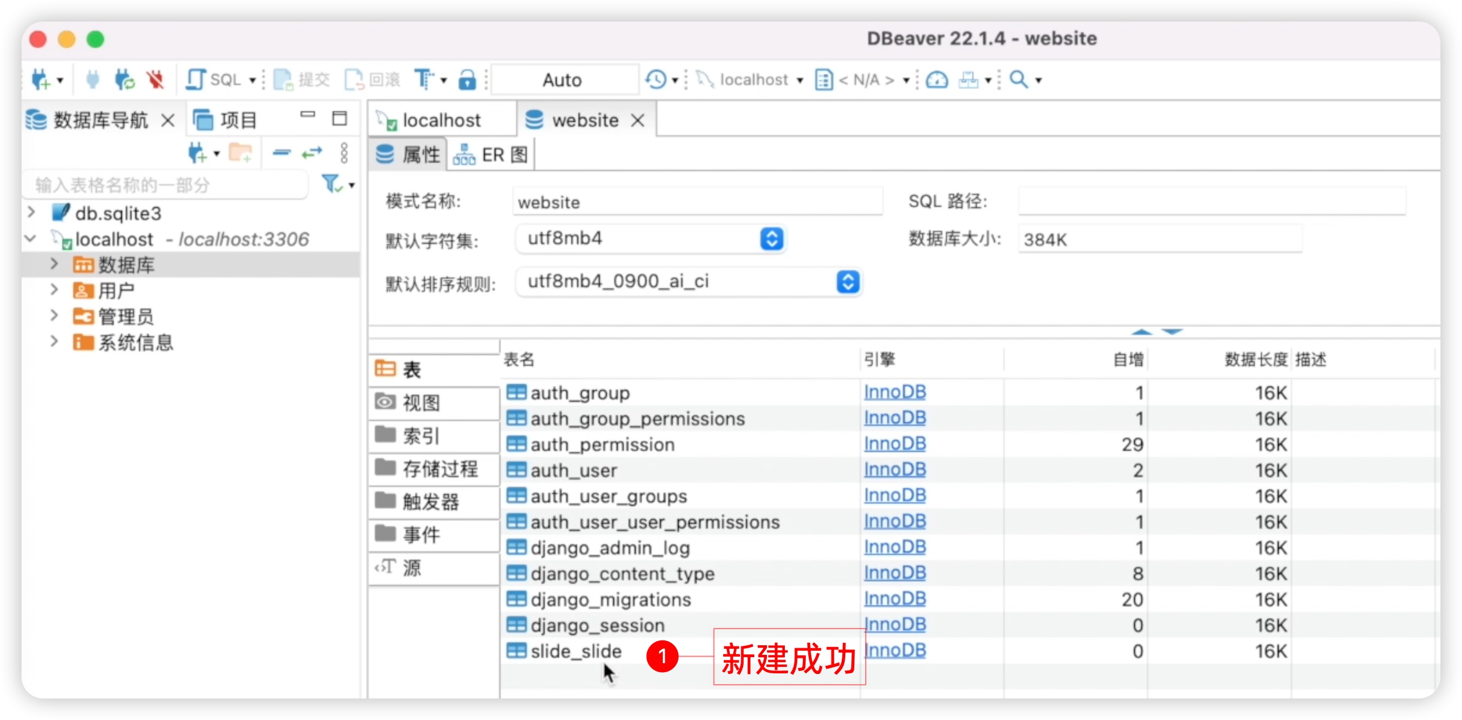Maximize the navigator panel
Screen dimensions: 1462x720
339,118
